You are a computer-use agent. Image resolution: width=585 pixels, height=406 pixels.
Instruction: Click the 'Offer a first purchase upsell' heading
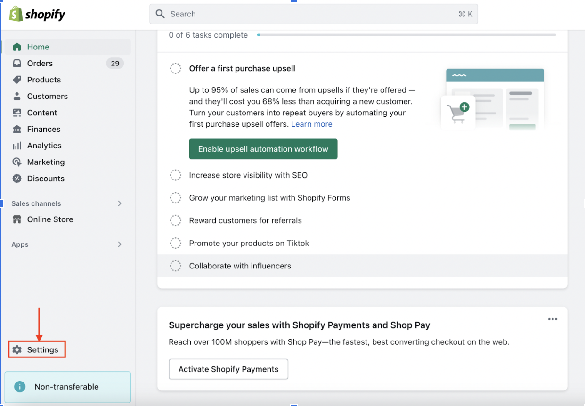pos(242,69)
